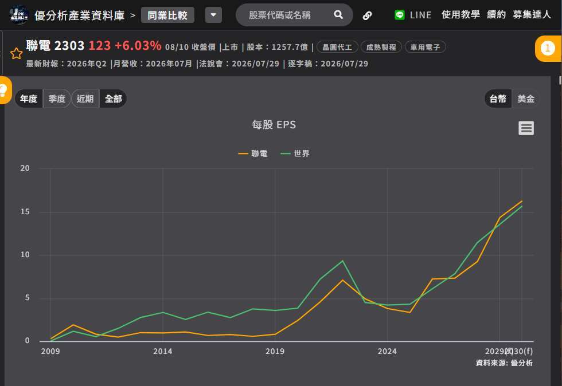Screen dimensions: 562x386
Task: Switch to 年度 view
Action: point(29,99)
